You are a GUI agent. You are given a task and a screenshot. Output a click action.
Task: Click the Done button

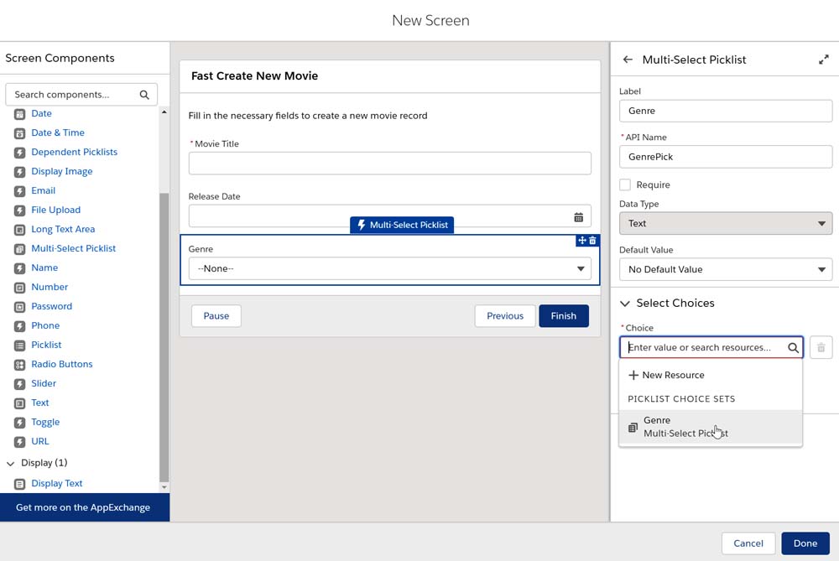[805, 543]
